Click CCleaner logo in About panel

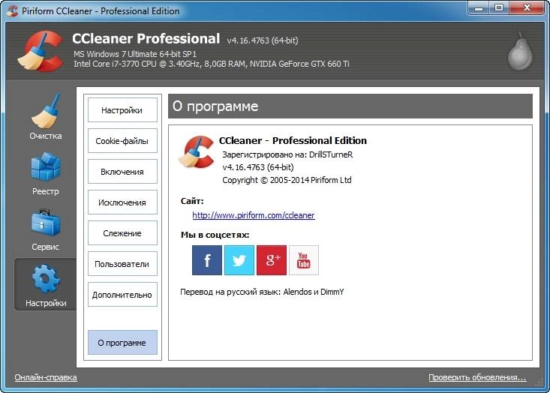coord(197,152)
